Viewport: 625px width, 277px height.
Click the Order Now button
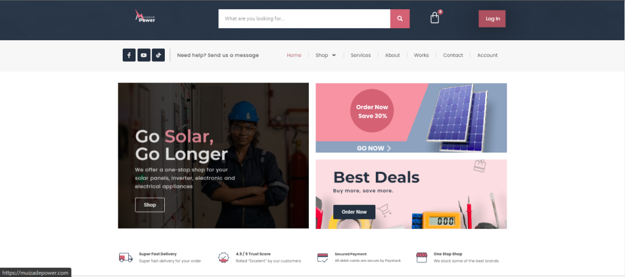point(354,212)
